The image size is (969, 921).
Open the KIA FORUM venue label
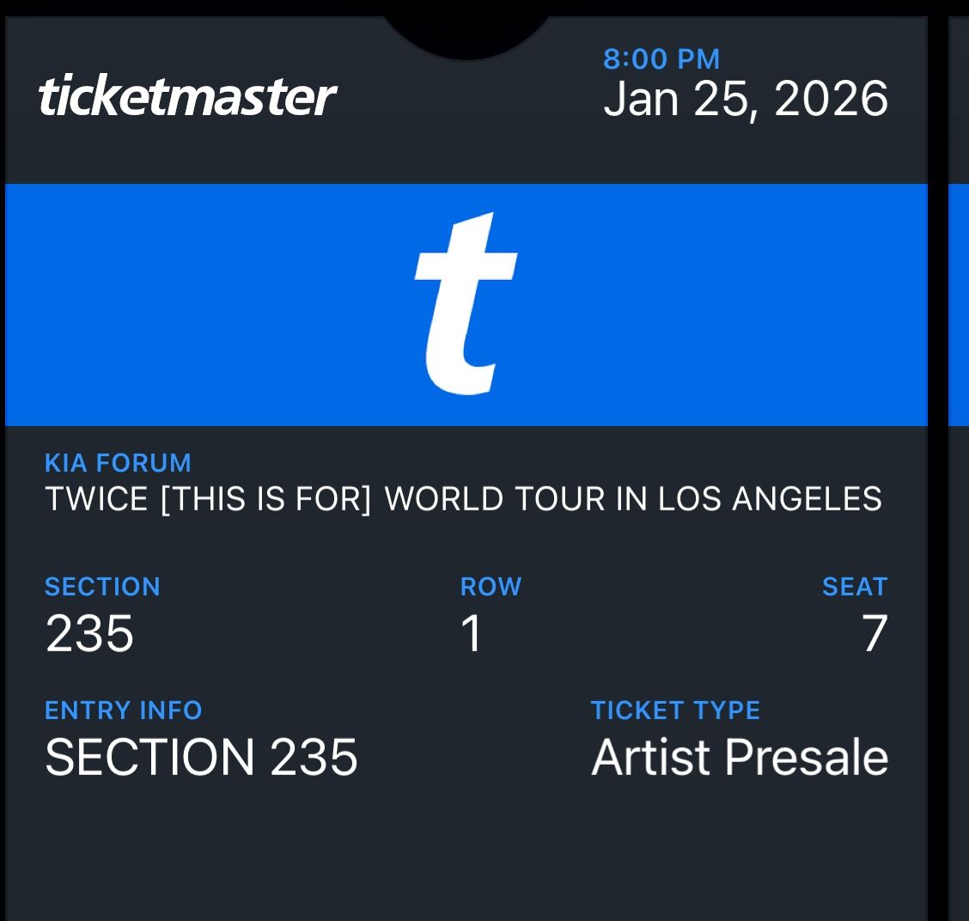[118, 463]
